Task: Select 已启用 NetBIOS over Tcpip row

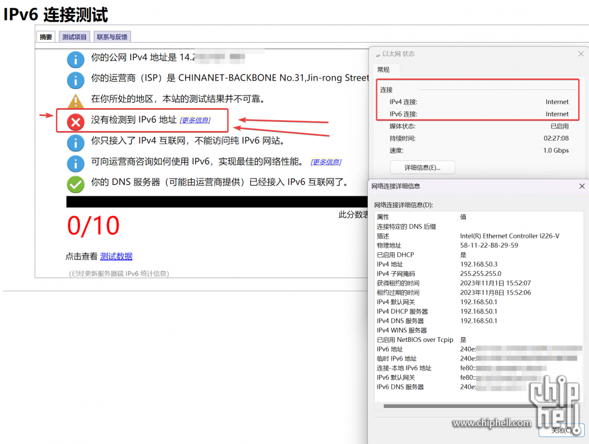Action: pos(479,339)
